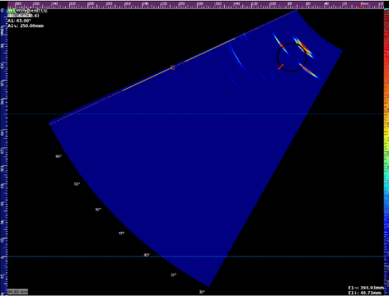Click the red dash mark left of circle

click(280, 67)
